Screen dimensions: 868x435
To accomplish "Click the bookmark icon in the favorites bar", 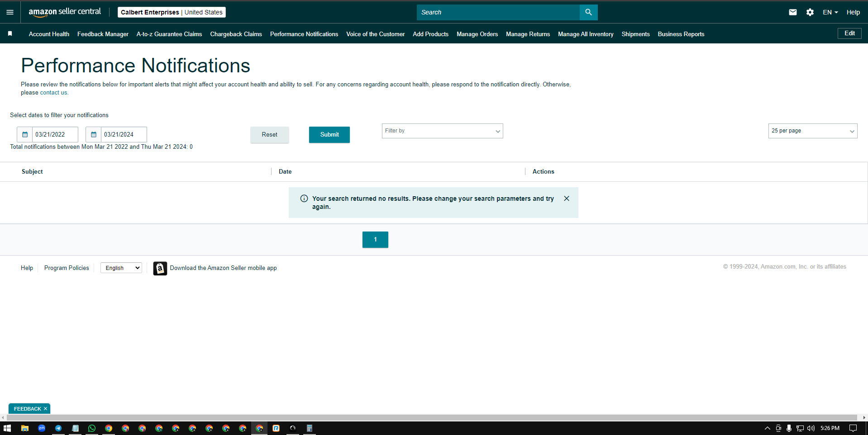I will click(10, 33).
